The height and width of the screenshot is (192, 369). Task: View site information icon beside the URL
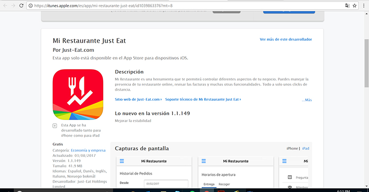pos(31,6)
